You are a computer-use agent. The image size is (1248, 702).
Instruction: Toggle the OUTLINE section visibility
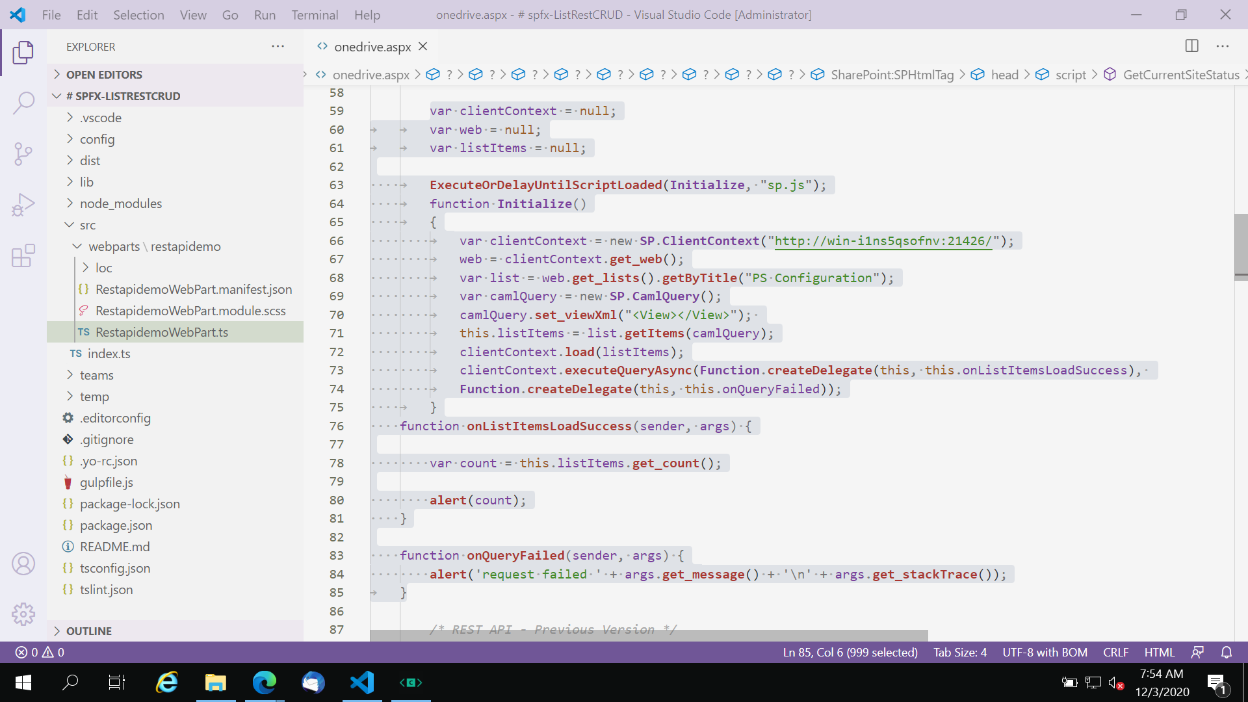(88, 631)
